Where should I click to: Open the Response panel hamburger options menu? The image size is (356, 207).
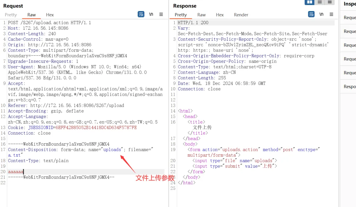click(x=331, y=14)
